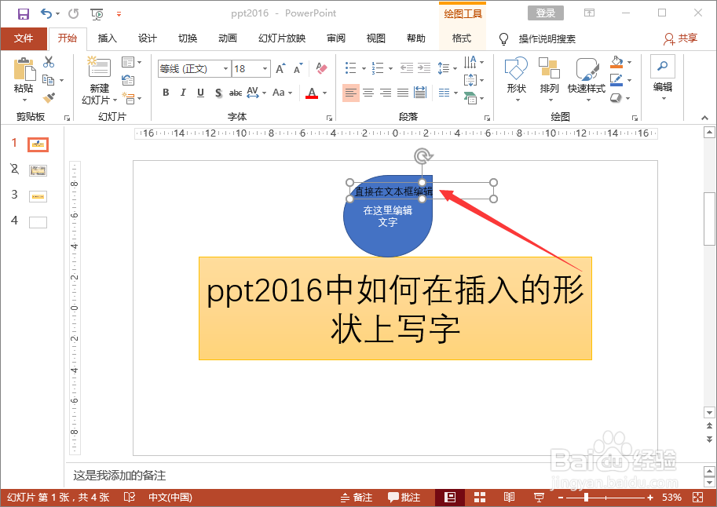
Task: Toggle strikethrough formatting
Action: (x=237, y=93)
